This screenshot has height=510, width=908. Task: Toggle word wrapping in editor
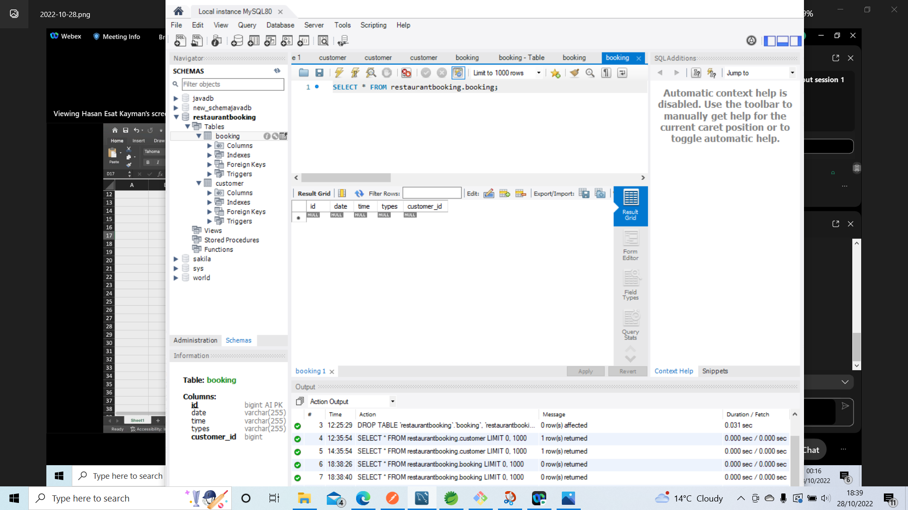622,73
